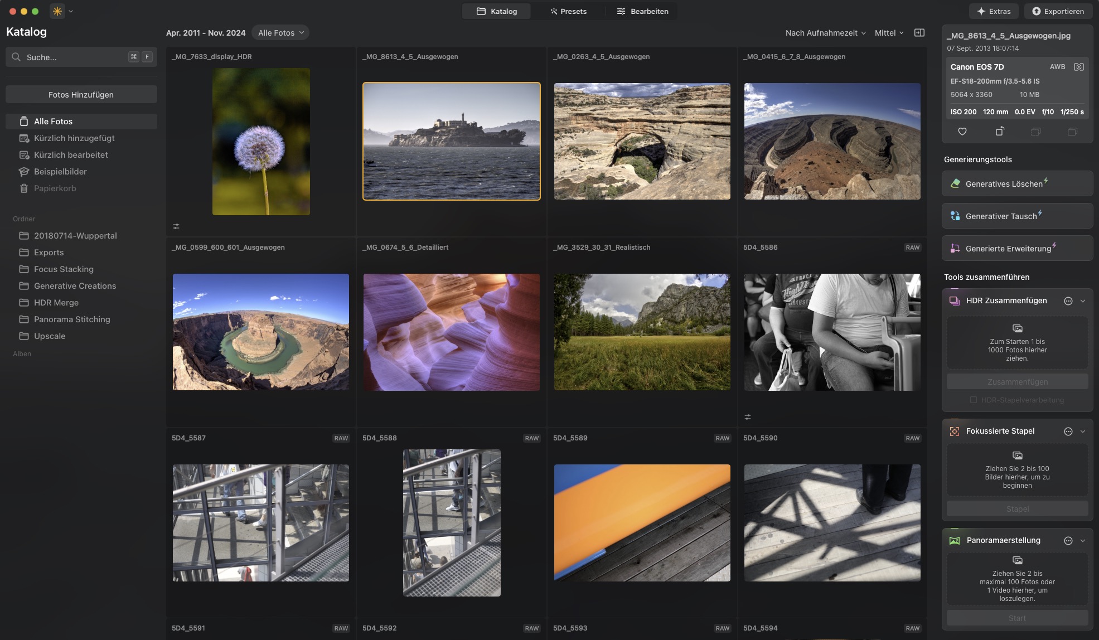Screen dimensions: 1099x640
Task: Switch to the Bearbeiten tab
Action: tap(642, 11)
